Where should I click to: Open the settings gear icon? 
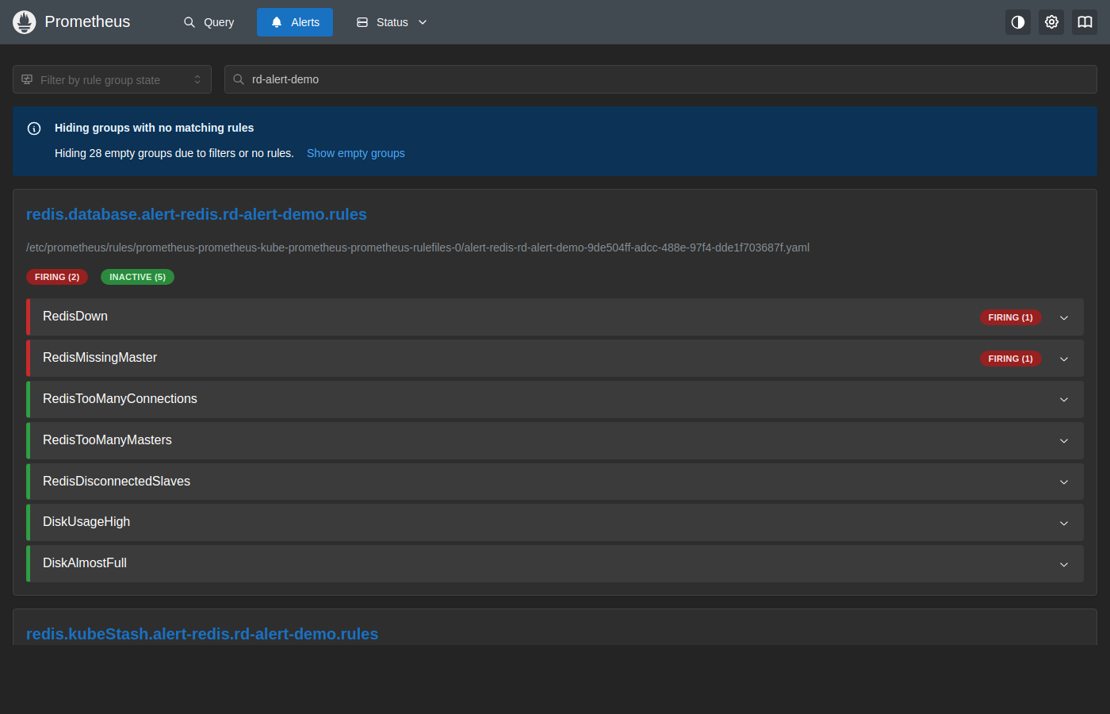pos(1051,22)
